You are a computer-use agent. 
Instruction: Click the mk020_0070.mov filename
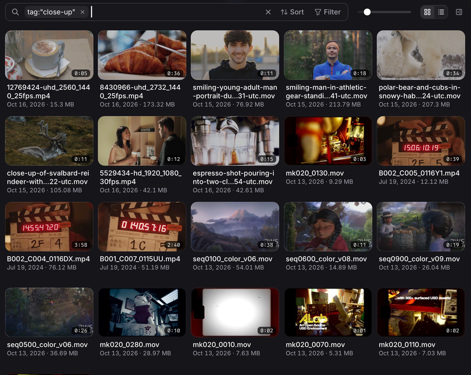coord(315,344)
